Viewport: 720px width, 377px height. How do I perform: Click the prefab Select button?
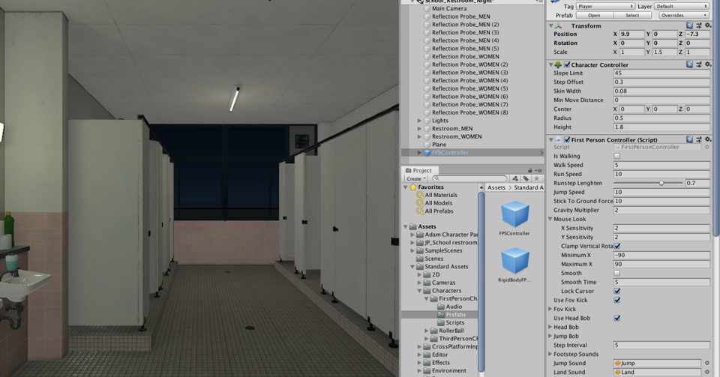click(x=632, y=15)
